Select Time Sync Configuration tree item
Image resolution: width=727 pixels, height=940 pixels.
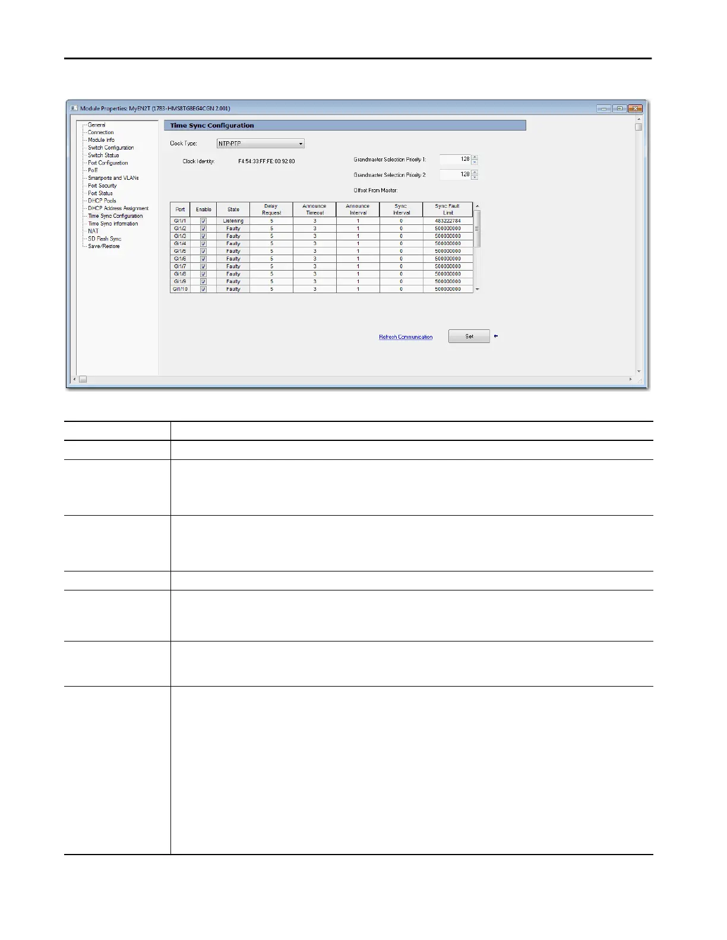coord(115,216)
